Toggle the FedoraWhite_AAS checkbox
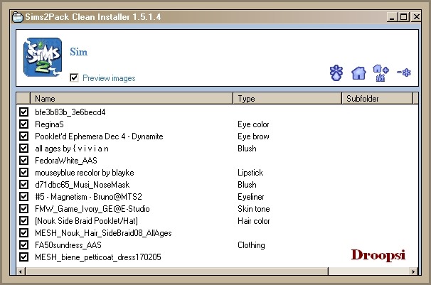 click(x=24, y=160)
